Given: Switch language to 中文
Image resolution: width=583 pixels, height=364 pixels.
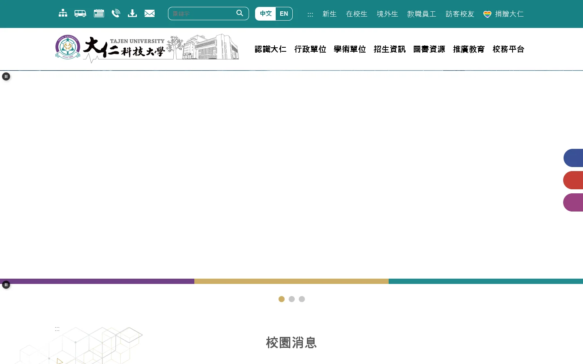Looking at the screenshot, I should click(x=266, y=14).
